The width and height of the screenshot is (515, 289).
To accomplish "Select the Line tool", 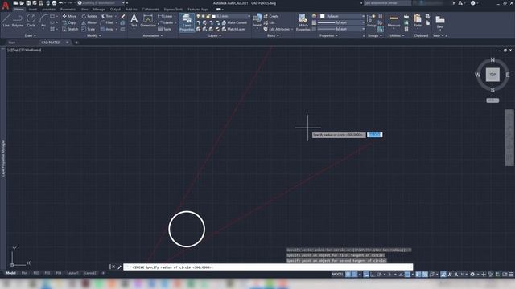I will click(6, 21).
